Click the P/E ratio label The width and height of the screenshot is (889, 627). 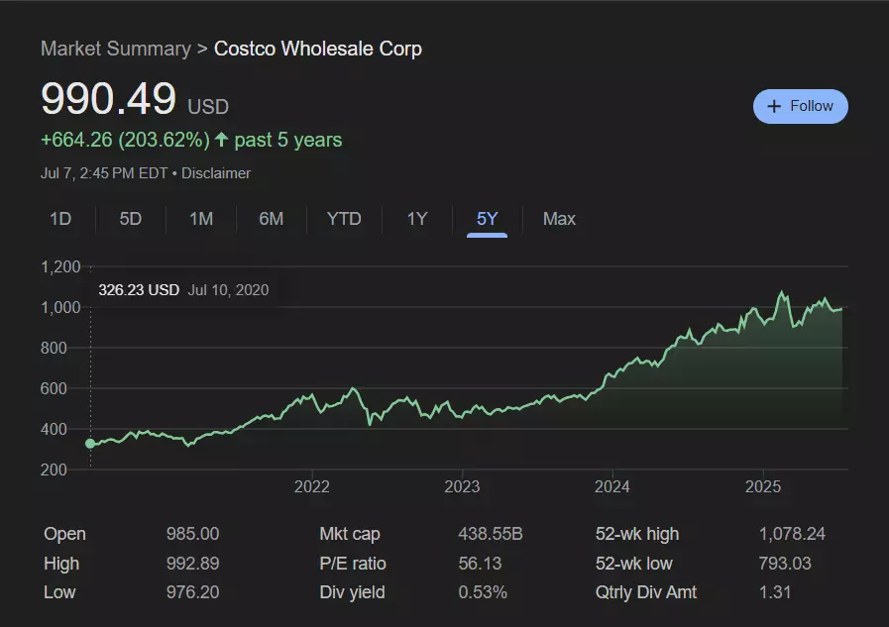pyautogui.click(x=353, y=564)
